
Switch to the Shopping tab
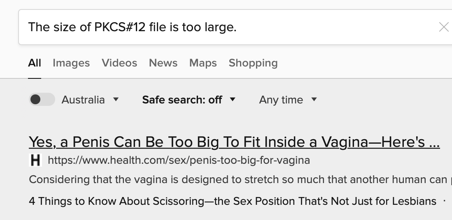point(253,63)
